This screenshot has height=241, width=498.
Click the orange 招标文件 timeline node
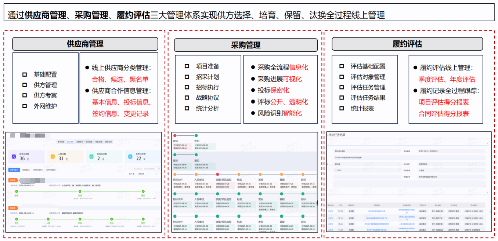click(x=175, y=174)
